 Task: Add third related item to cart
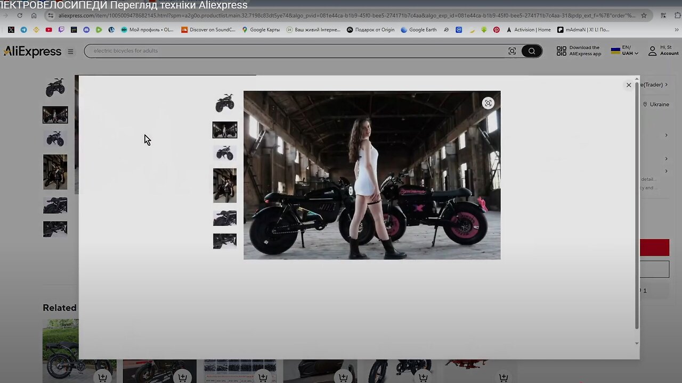click(x=263, y=377)
